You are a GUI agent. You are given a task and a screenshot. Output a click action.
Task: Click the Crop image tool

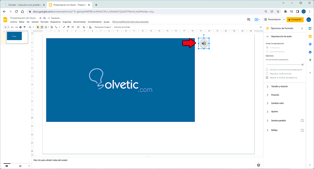(x=84, y=27)
